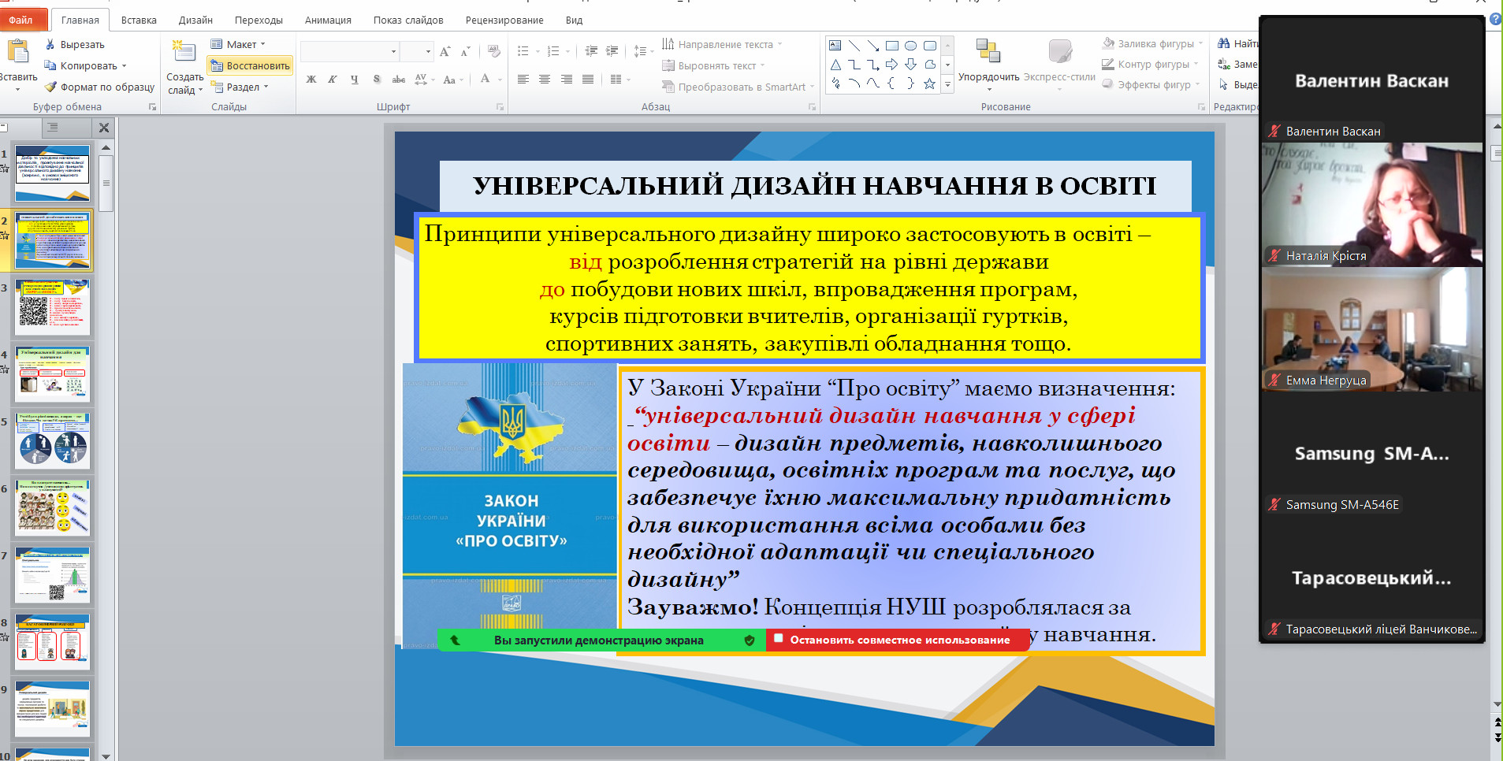This screenshot has height=761, width=1503.
Task: Click decrease list level icon
Action: tap(592, 51)
